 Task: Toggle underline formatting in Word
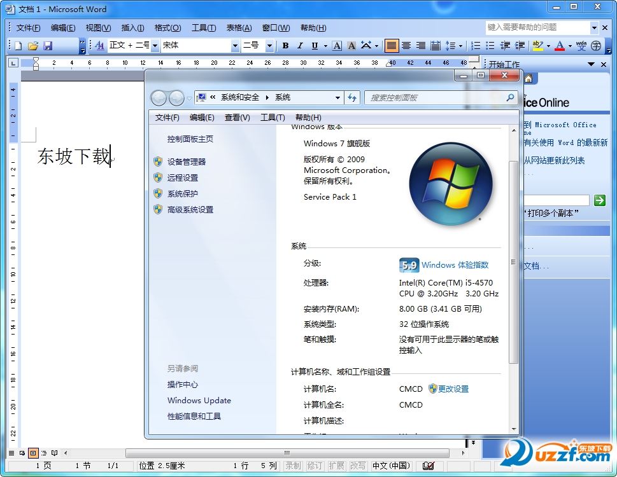315,46
